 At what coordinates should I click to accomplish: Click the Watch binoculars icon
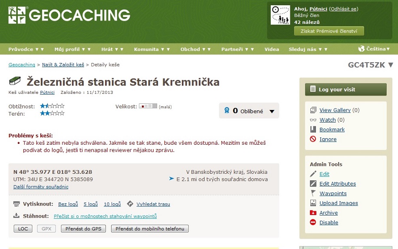[x=313, y=120]
